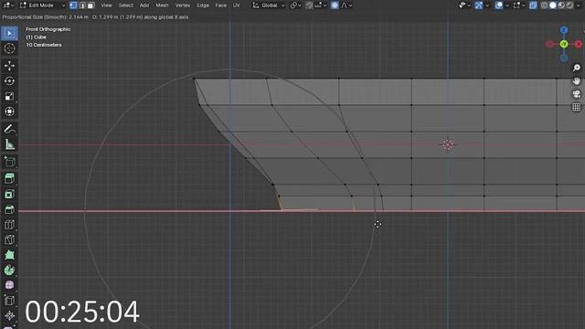
Task: Enable edge select mode
Action: (x=82, y=5)
